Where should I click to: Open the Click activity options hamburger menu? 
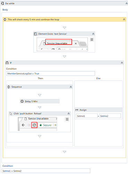click(67, 119)
